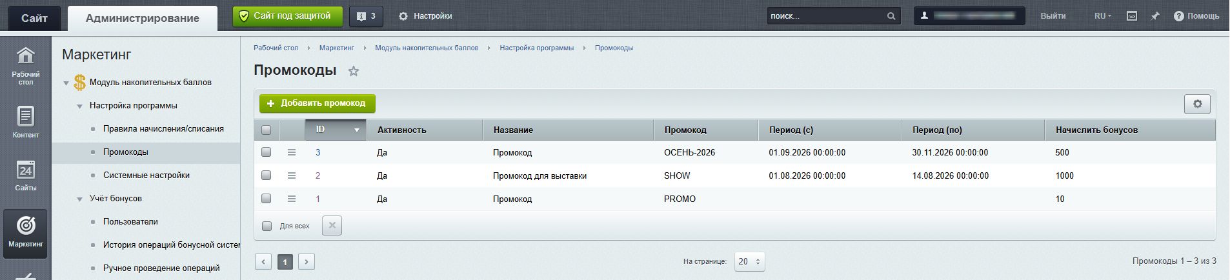Open Помощь help
Image resolution: width=1230 pixels, height=280 pixels.
[1196, 16]
